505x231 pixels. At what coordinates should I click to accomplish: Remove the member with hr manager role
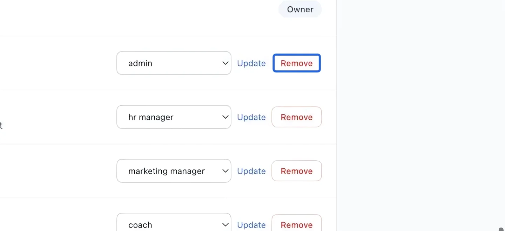tap(297, 117)
